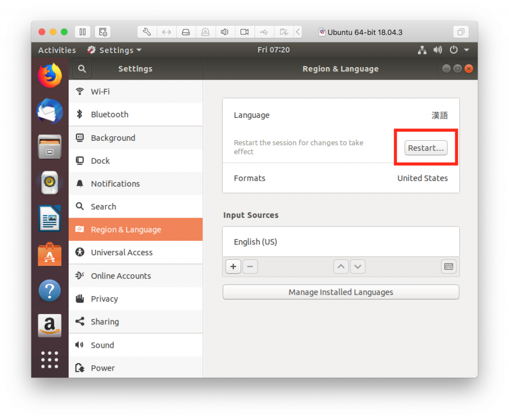Viewport: 509px width, 419px height.
Task: Open the Settings app menu dropdown
Action: [114, 50]
